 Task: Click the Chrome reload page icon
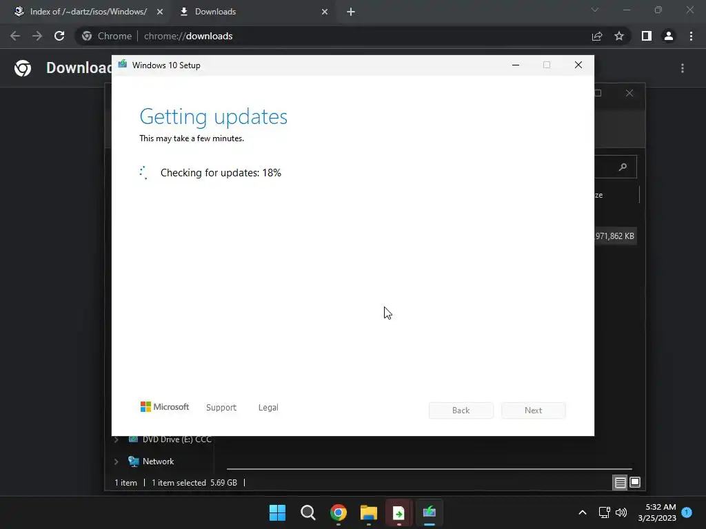[x=59, y=36]
